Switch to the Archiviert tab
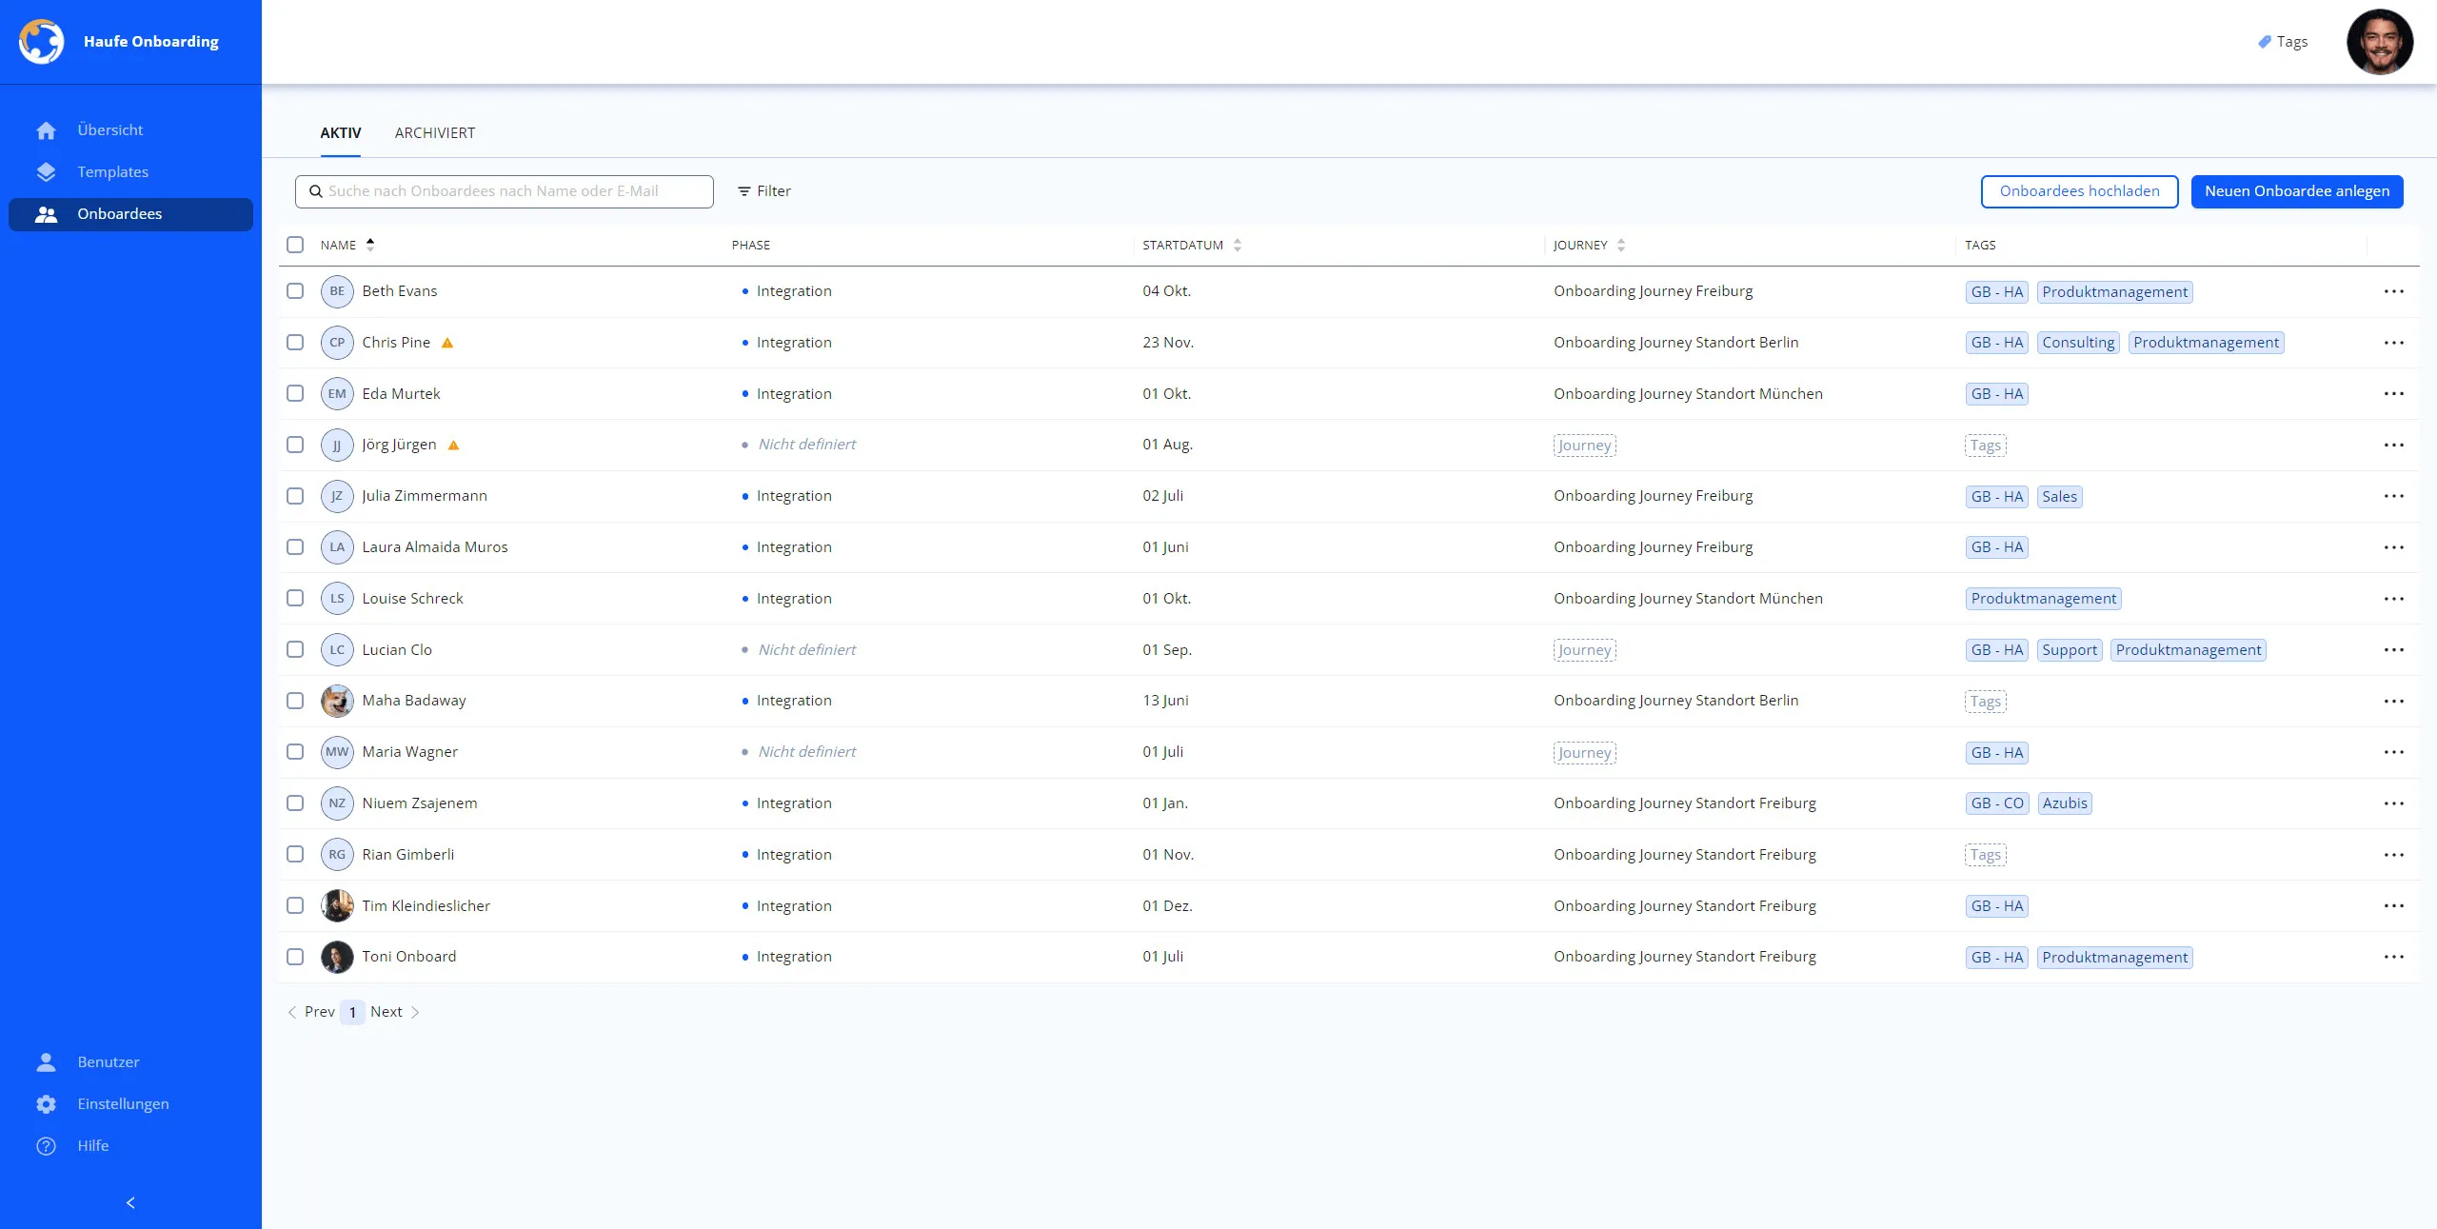The image size is (2437, 1229). coord(435,133)
